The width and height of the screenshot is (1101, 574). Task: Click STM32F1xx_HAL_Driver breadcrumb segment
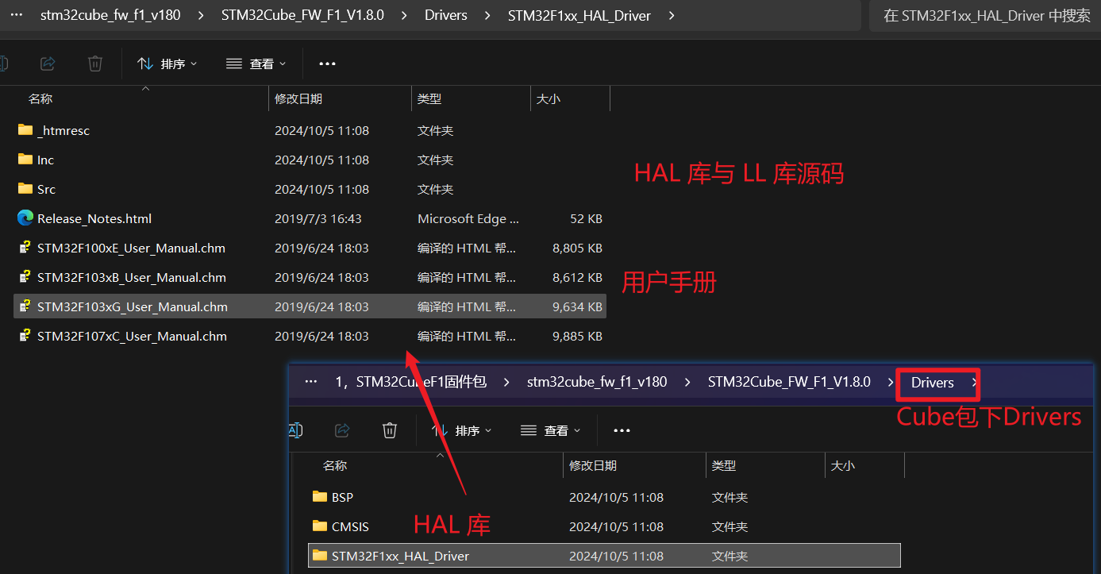click(579, 15)
